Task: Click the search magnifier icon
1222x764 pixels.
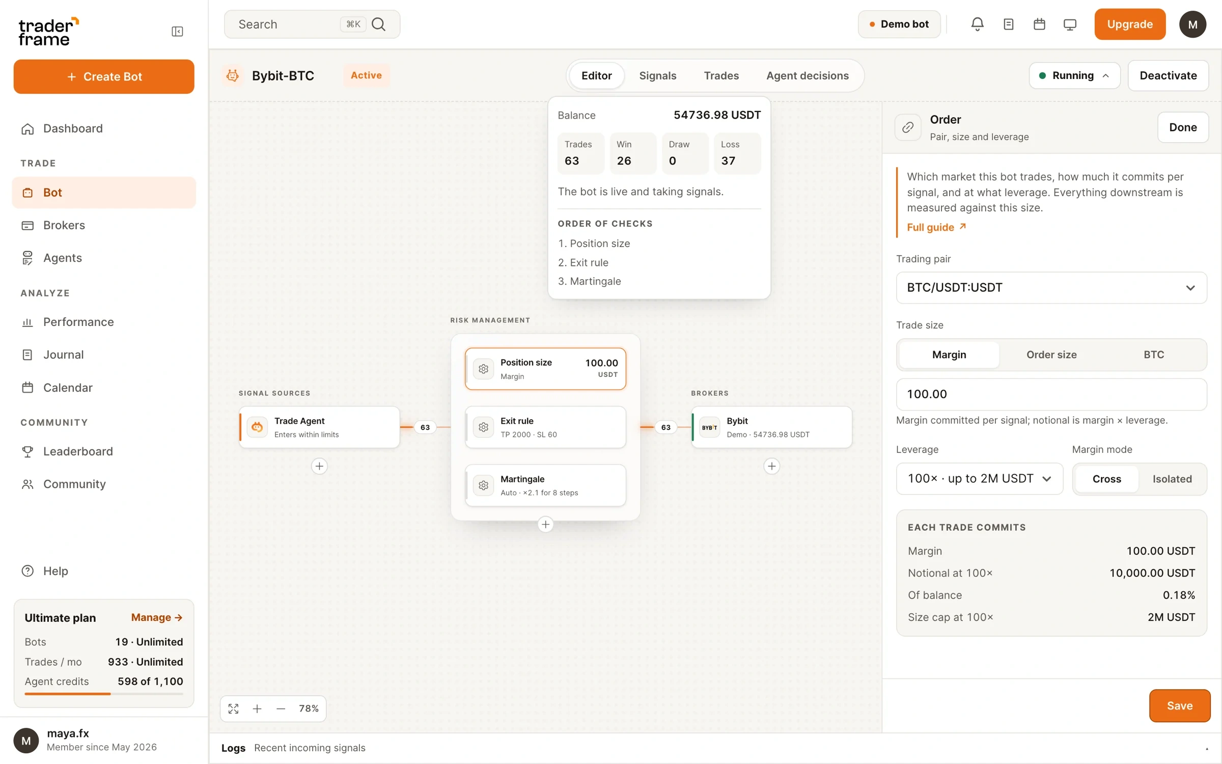Action: (378, 24)
